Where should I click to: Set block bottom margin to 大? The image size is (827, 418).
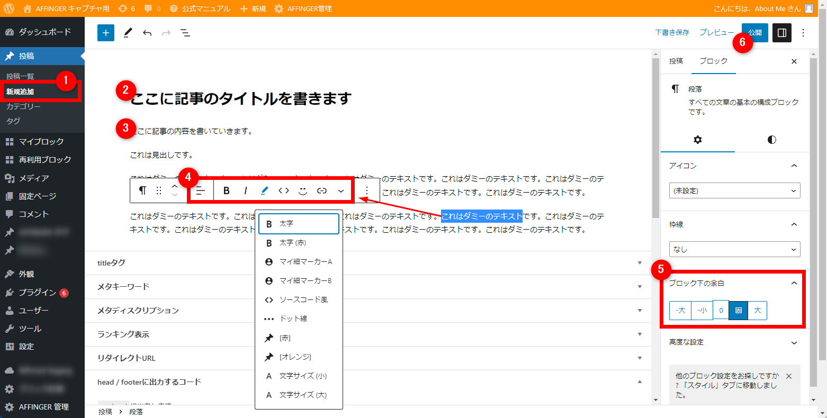point(758,311)
